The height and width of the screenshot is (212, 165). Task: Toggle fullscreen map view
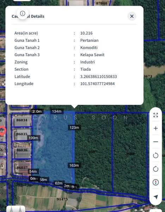click(x=155, y=115)
